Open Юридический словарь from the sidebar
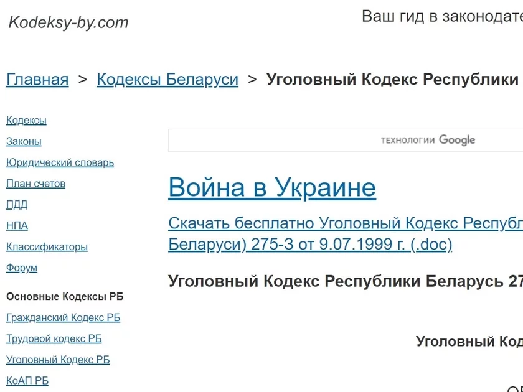 tap(60, 163)
